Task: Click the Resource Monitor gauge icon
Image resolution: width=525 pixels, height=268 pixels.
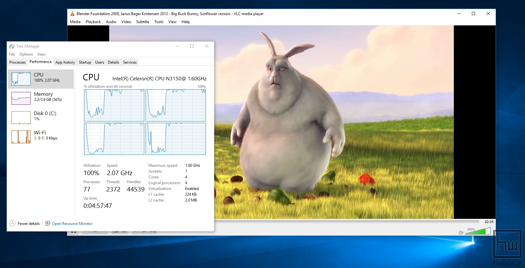Action: point(48,223)
